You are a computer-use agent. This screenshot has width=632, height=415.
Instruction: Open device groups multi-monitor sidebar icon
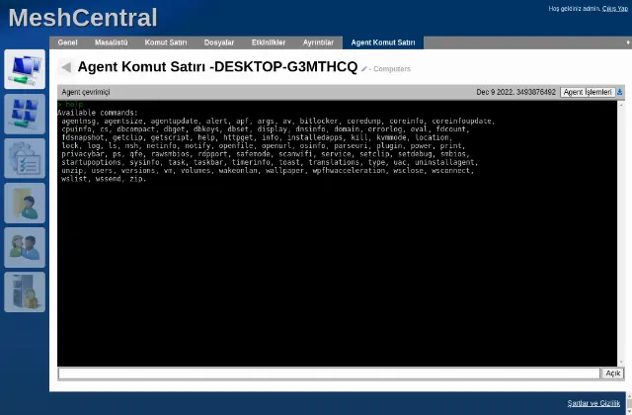[25, 114]
